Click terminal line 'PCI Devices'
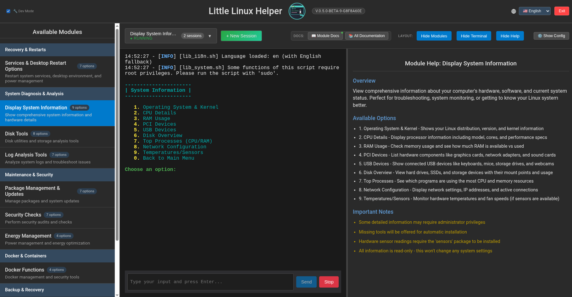 (159, 124)
